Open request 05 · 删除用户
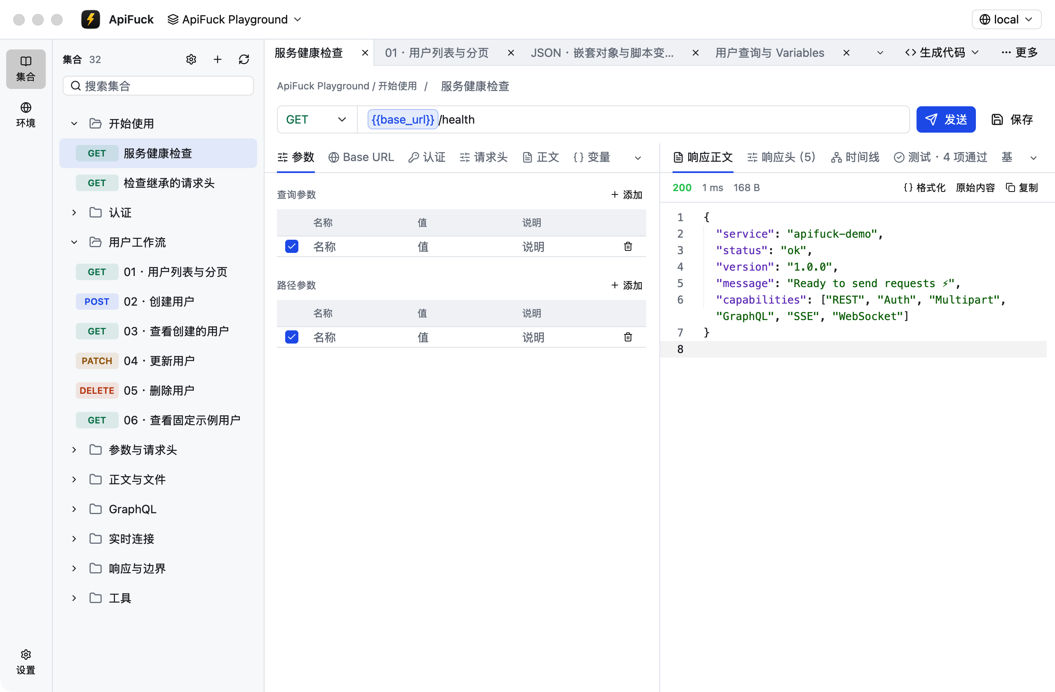The width and height of the screenshot is (1055, 692). pos(158,391)
